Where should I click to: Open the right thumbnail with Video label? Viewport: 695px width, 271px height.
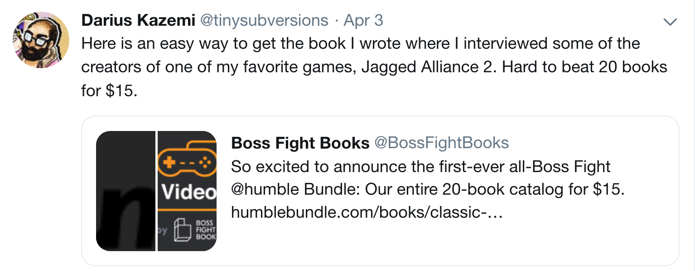[187, 191]
